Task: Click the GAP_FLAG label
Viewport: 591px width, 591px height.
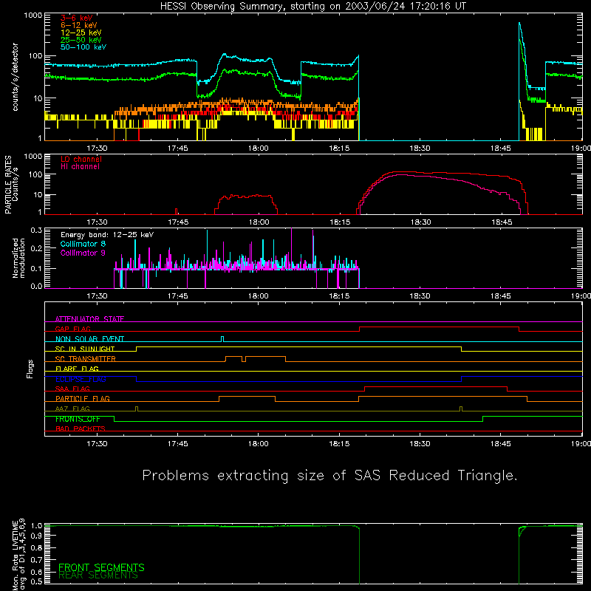Action: pyautogui.click(x=72, y=329)
